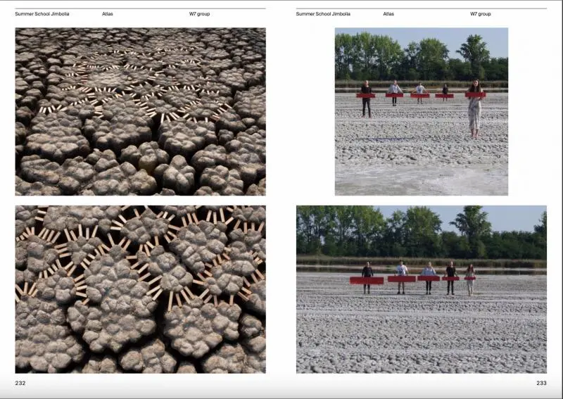Screen dimensions: 563x399
Task: Click 'W7 group' in the right page header
Action: [481, 14]
